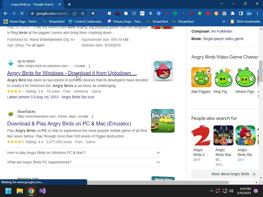
Task: Click the horizontal scrollbar right arrow
Action: coord(256,182)
